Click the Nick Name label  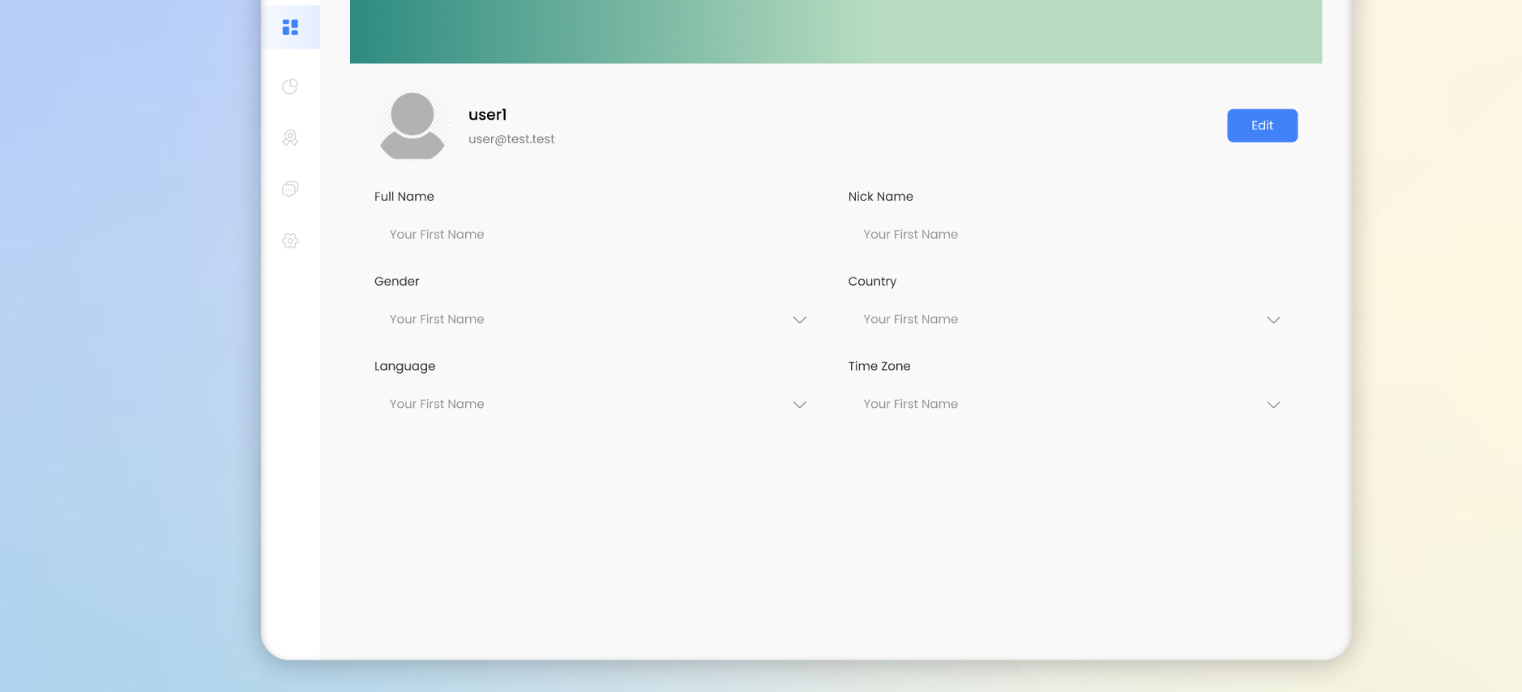pyautogui.click(x=881, y=197)
